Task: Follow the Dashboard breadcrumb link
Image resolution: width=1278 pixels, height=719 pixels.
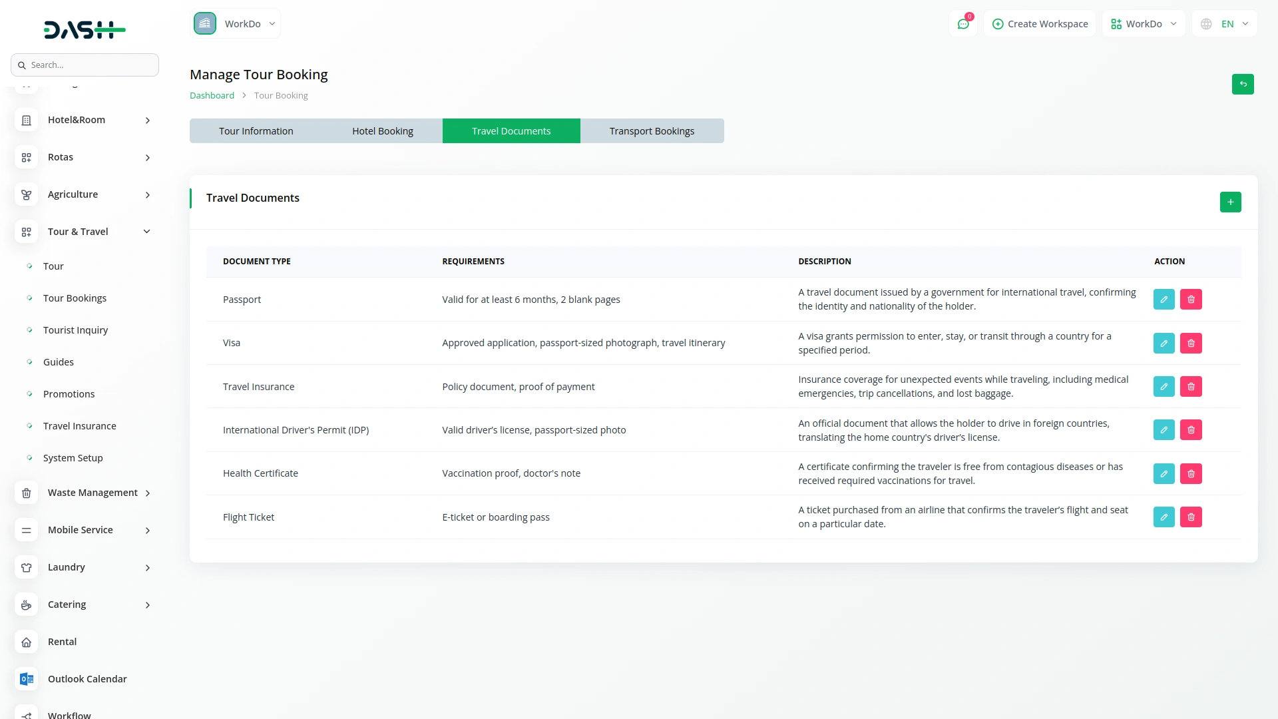Action: point(212,96)
